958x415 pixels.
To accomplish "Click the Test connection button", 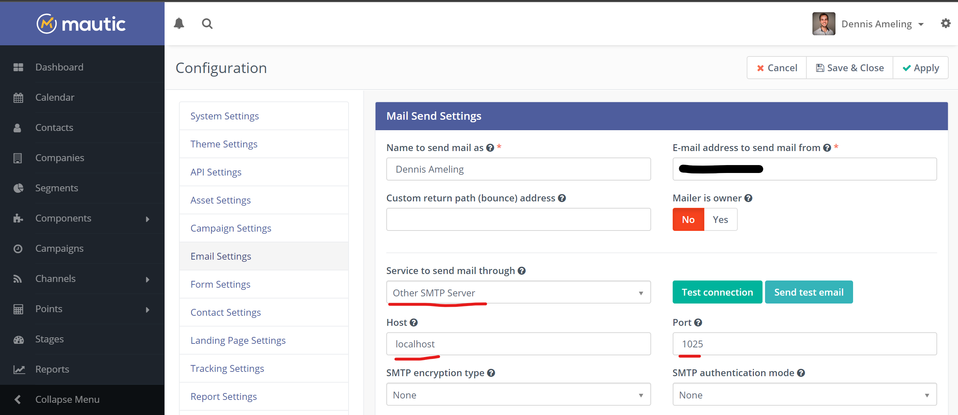I will coord(717,292).
